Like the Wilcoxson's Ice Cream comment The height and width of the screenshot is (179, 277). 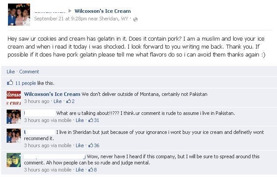coord(58,101)
